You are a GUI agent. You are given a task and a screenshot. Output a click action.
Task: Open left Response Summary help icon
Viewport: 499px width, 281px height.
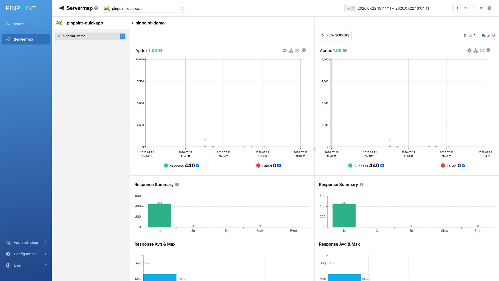click(x=177, y=184)
